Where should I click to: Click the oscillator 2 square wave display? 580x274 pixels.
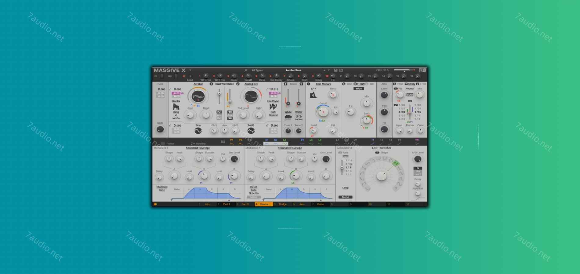point(251,97)
